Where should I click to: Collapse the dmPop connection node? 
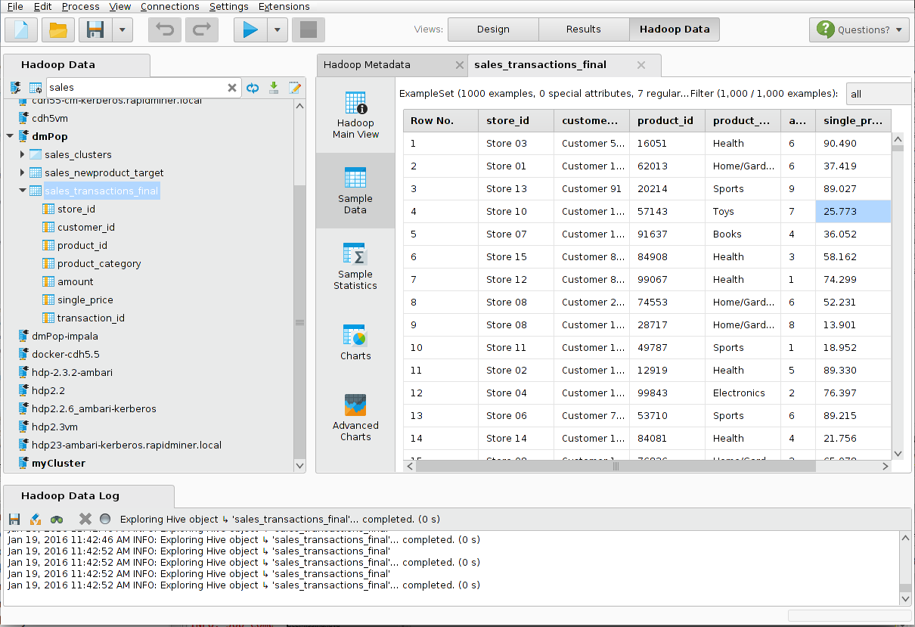8,136
